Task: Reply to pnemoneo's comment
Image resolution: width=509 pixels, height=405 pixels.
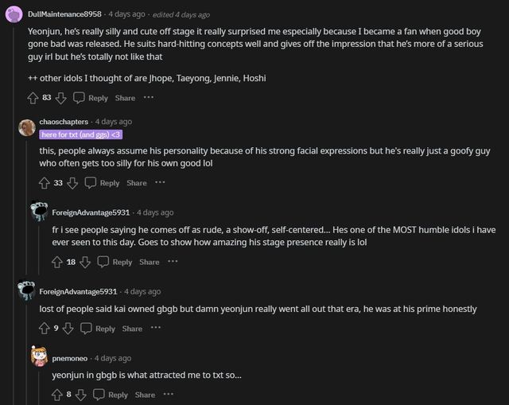Action: tap(111, 395)
